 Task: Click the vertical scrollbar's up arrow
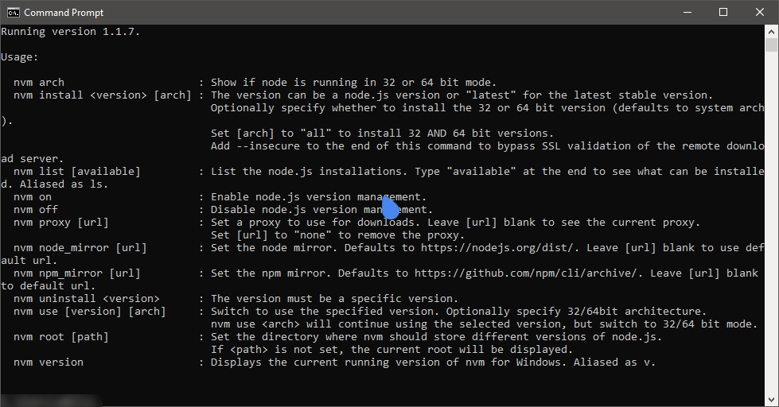[x=771, y=31]
